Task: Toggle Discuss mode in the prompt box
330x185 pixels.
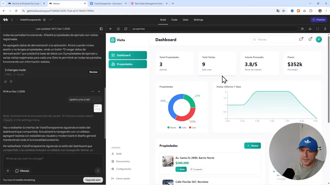Action: [22, 171]
